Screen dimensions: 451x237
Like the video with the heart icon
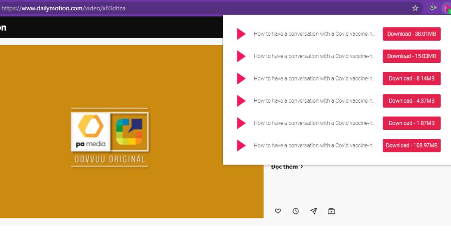278,211
